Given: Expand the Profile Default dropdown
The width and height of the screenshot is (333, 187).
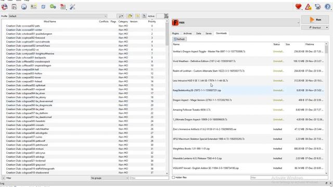Looking at the screenshot, I should pos(58,16).
